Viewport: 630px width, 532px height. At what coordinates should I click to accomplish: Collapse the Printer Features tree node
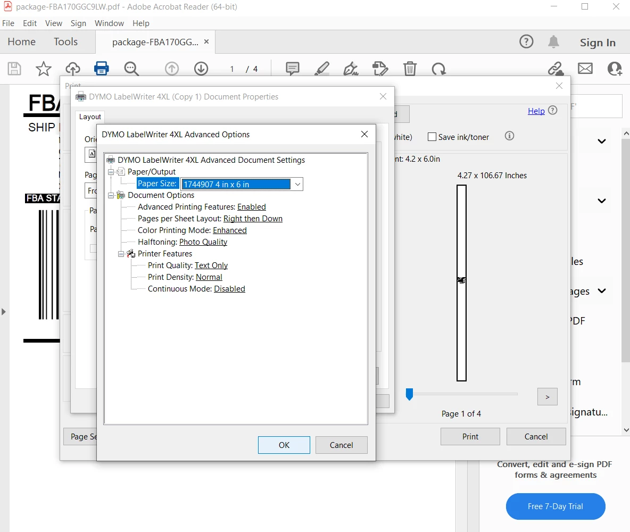[x=121, y=254]
